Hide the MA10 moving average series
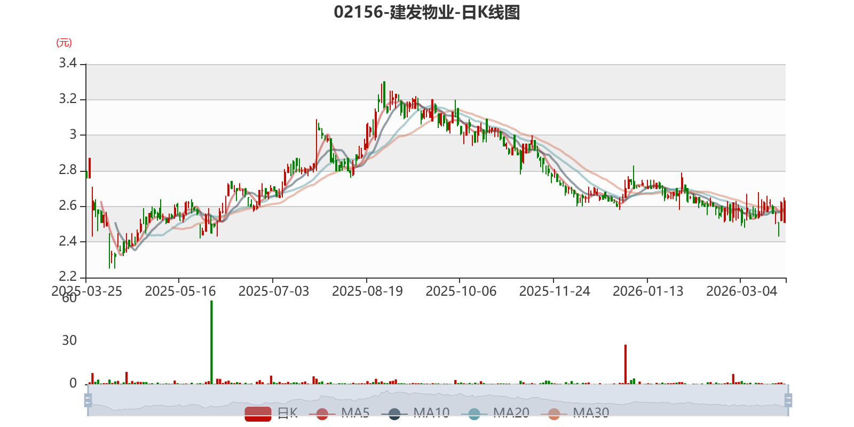Screen dimensions: 854x427 [x=415, y=413]
